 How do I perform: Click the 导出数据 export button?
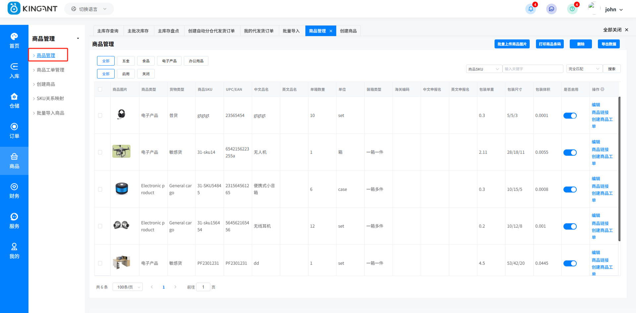pyautogui.click(x=609, y=44)
